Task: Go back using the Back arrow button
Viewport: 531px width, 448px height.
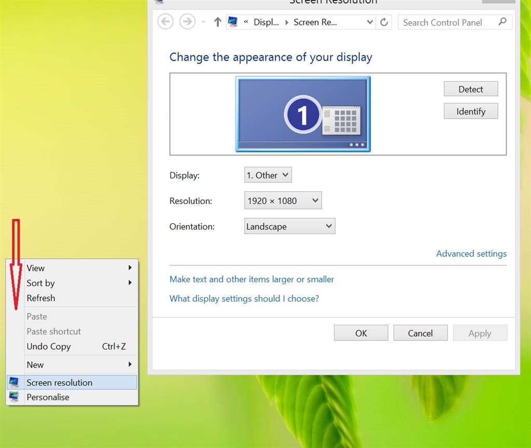Action: 165,22
